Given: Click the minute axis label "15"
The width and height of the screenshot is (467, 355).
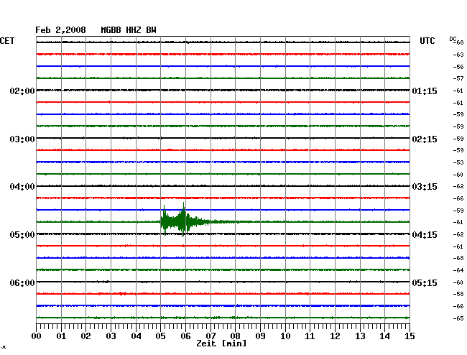Looking at the screenshot, I should pos(410,336).
